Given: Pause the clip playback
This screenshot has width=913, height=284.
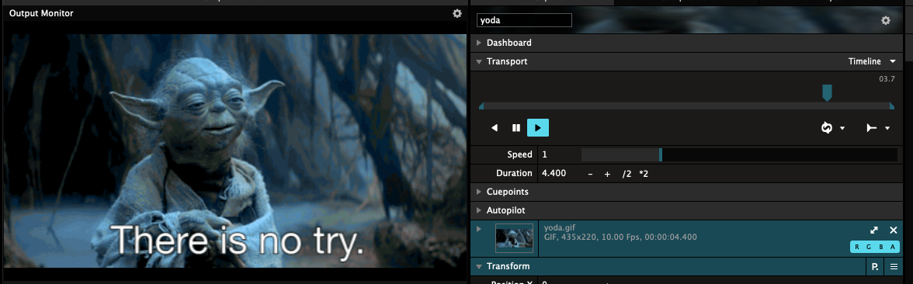Looking at the screenshot, I should pos(516,127).
